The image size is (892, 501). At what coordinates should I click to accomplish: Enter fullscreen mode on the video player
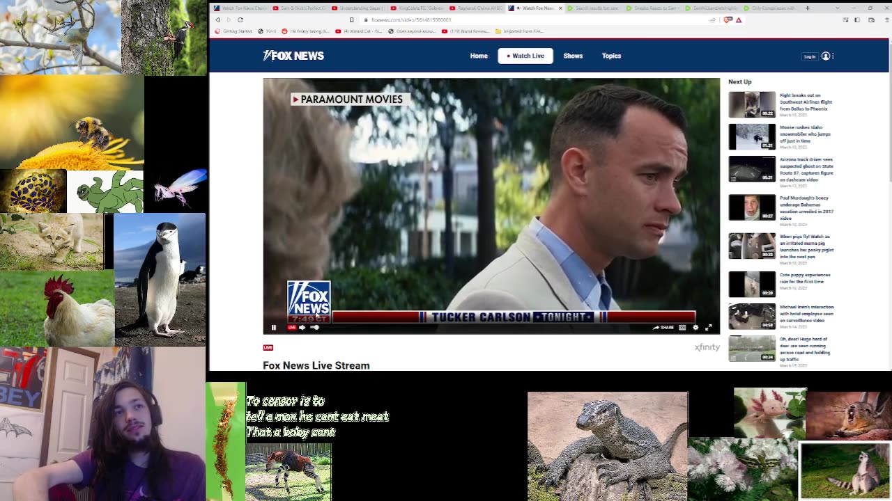708,327
